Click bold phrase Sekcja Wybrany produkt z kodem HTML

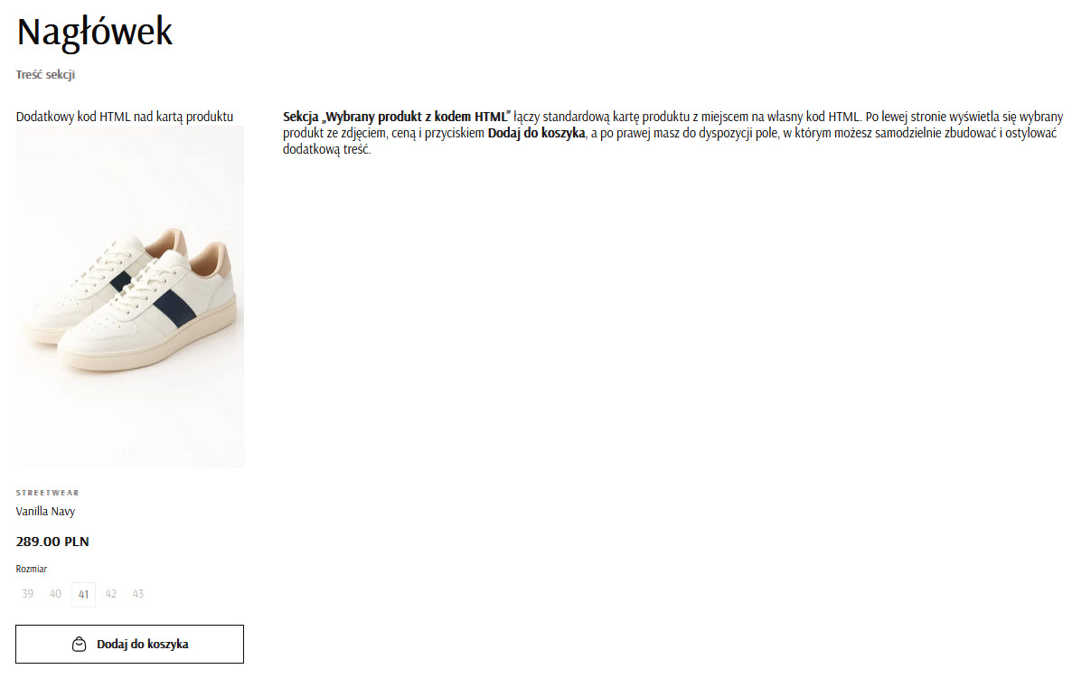tap(397, 117)
